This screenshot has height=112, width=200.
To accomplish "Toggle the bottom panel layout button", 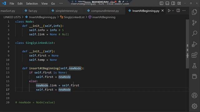I will coord(167,3).
